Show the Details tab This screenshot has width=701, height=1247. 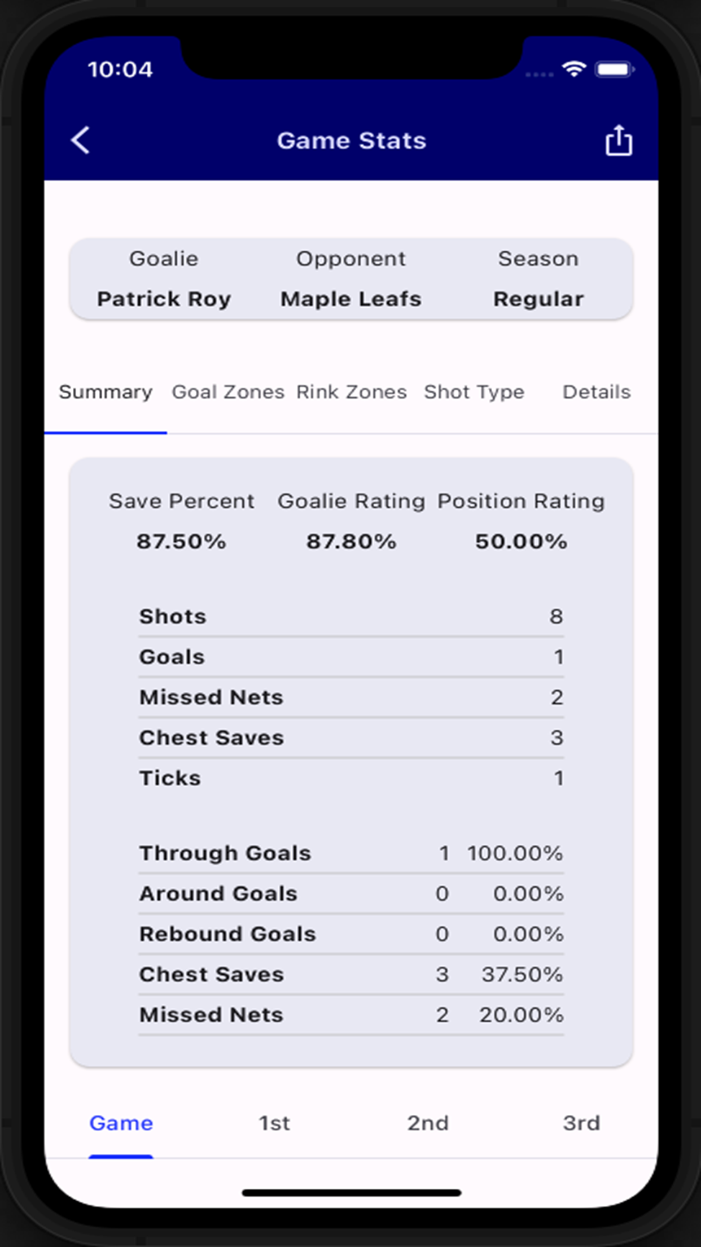597,392
